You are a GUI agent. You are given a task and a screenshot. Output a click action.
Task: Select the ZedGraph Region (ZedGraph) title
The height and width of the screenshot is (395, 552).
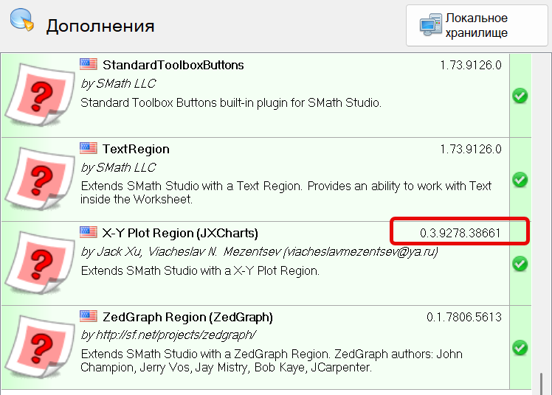(187, 318)
